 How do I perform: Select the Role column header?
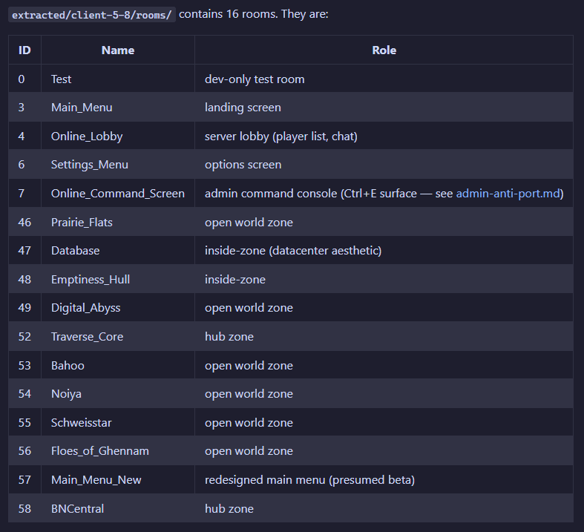tap(384, 50)
